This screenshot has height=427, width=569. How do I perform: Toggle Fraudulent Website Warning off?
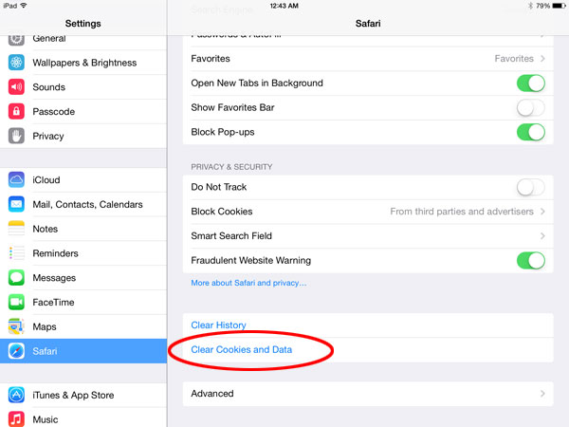tap(530, 261)
